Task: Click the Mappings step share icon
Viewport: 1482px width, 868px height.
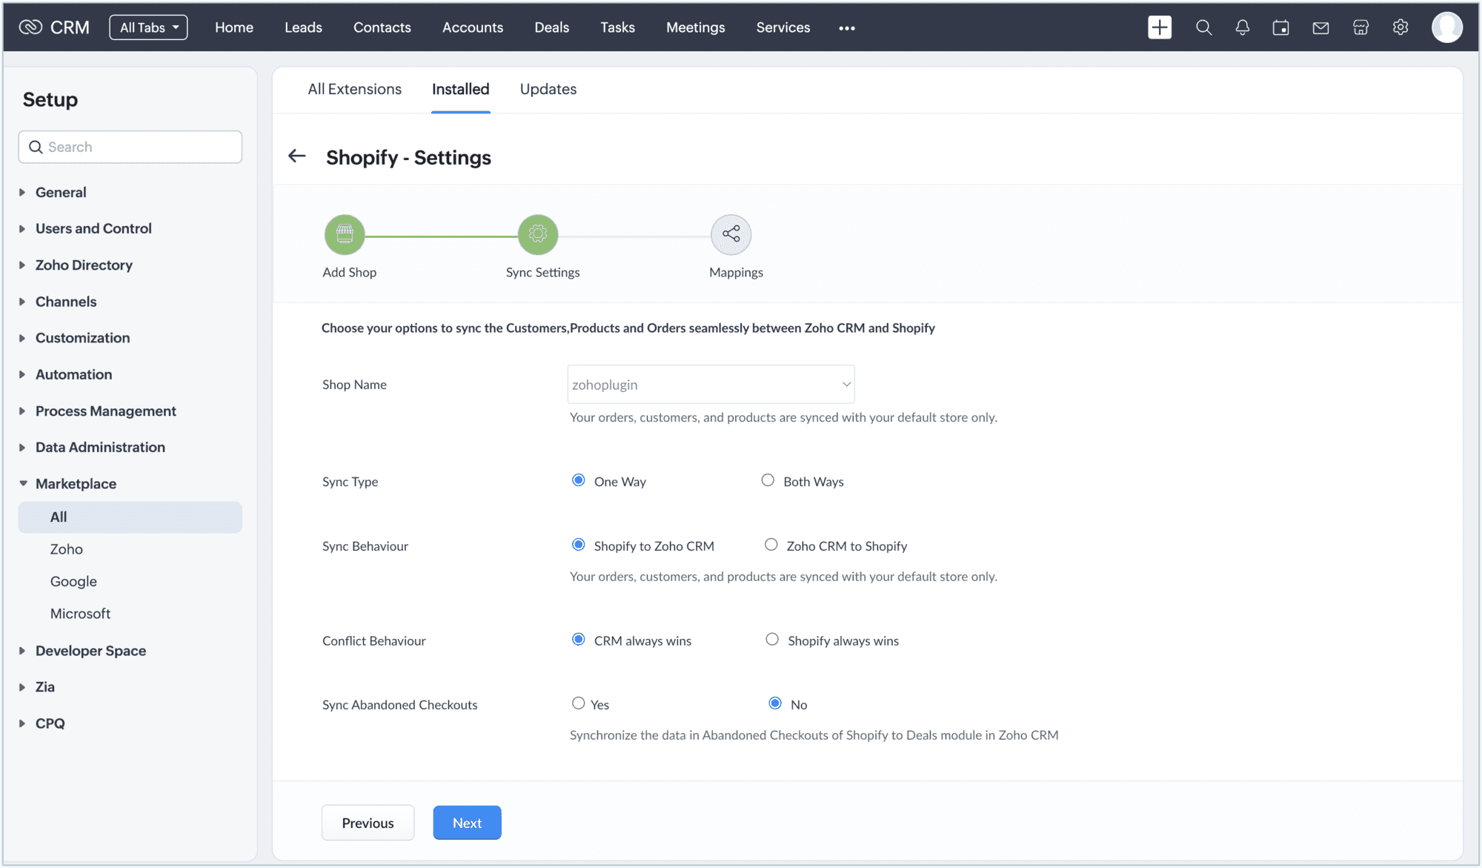Action: [x=731, y=234]
